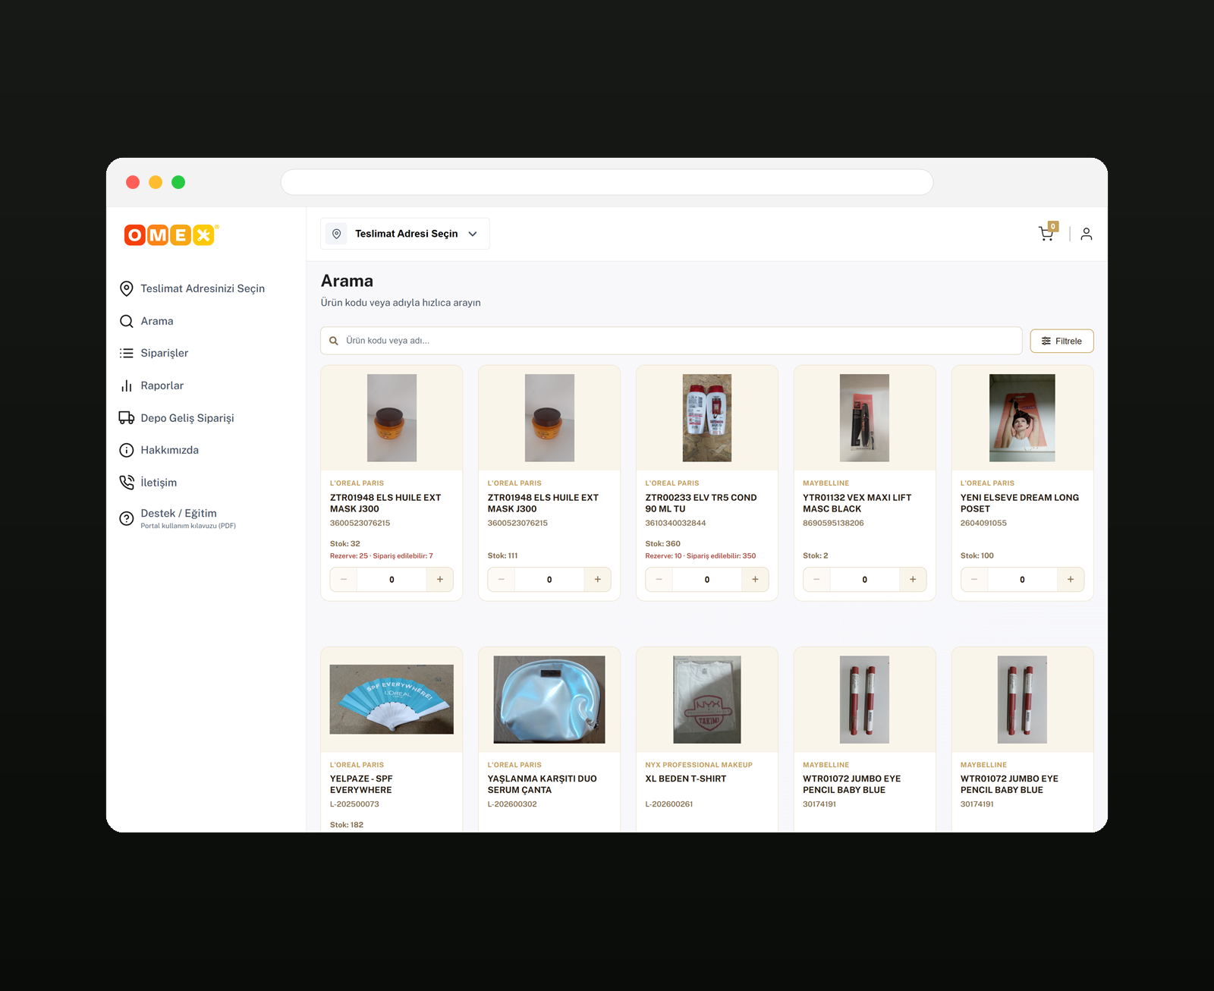Decrease quantity for ZTR00233 ELV TR5 COND
The width and height of the screenshot is (1214, 991).
(x=659, y=580)
